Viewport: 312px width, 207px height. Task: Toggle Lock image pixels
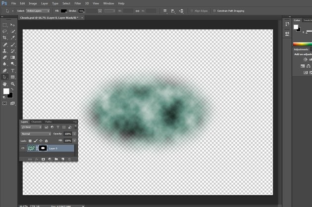click(36, 141)
